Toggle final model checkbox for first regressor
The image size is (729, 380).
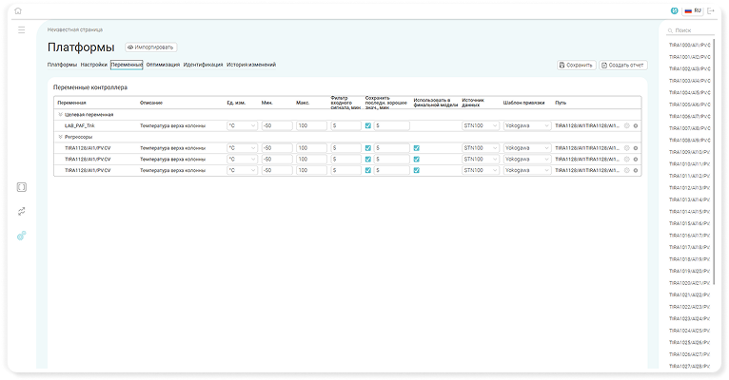pos(416,148)
